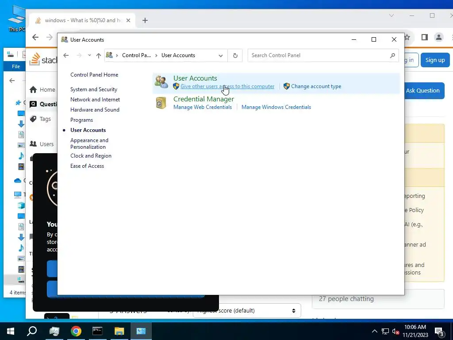Open Appearance and Personalization category

(x=89, y=143)
